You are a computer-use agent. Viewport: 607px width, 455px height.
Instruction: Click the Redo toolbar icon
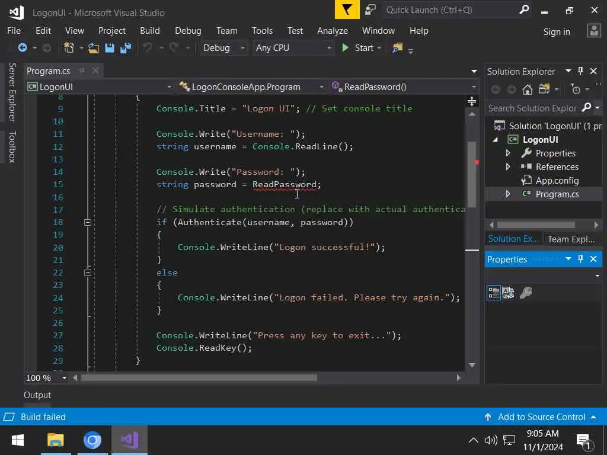point(174,47)
